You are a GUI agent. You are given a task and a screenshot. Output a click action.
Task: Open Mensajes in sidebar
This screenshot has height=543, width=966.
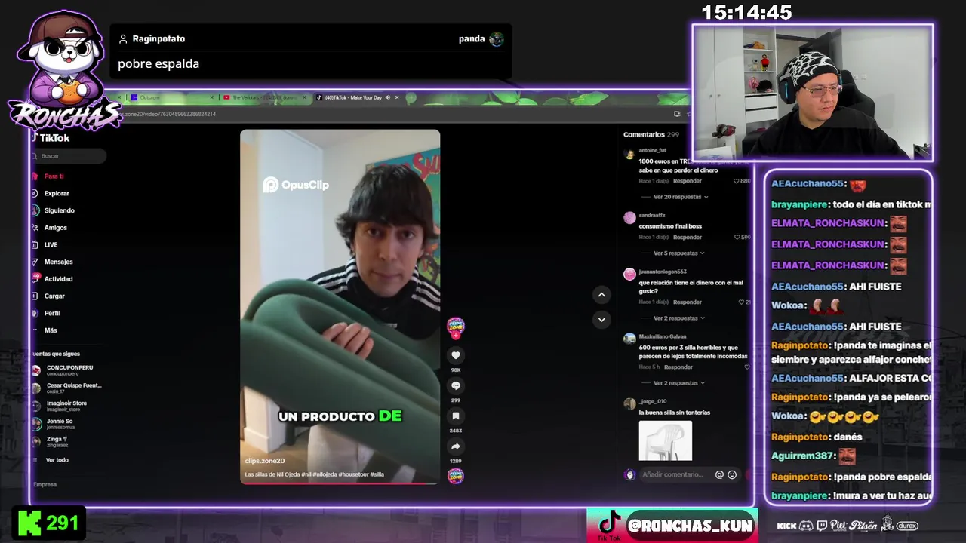pos(58,262)
